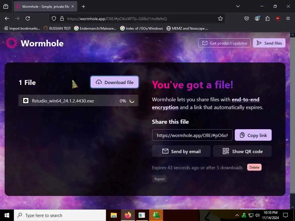Click the Firefox taskbar icon
The image size is (295, 221).
pyautogui.click(x=128, y=215)
